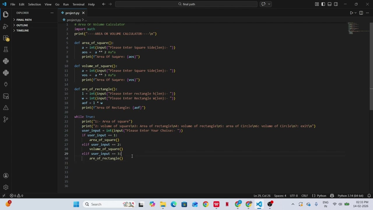Click the Windows taskbar Search box
This screenshot has width=373, height=210.
tap(109, 204)
